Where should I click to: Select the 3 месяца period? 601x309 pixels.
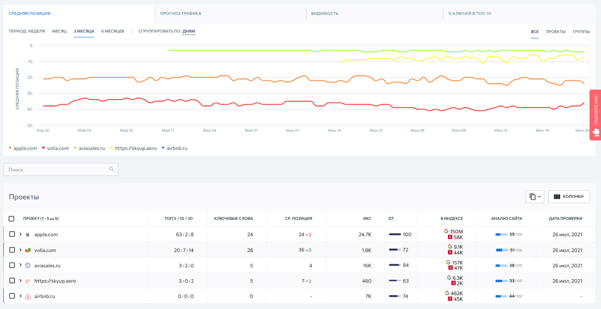[84, 31]
